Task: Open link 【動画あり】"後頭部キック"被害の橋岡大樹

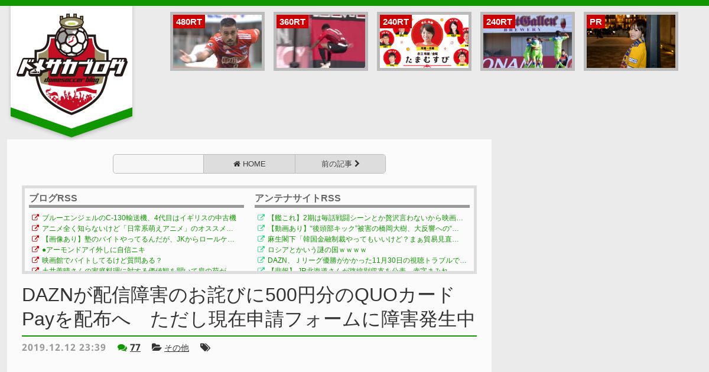Action: pyautogui.click(x=363, y=229)
